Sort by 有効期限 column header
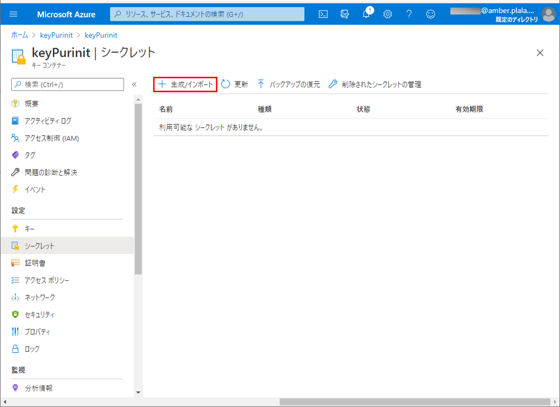The height and width of the screenshot is (407, 560). (x=469, y=109)
